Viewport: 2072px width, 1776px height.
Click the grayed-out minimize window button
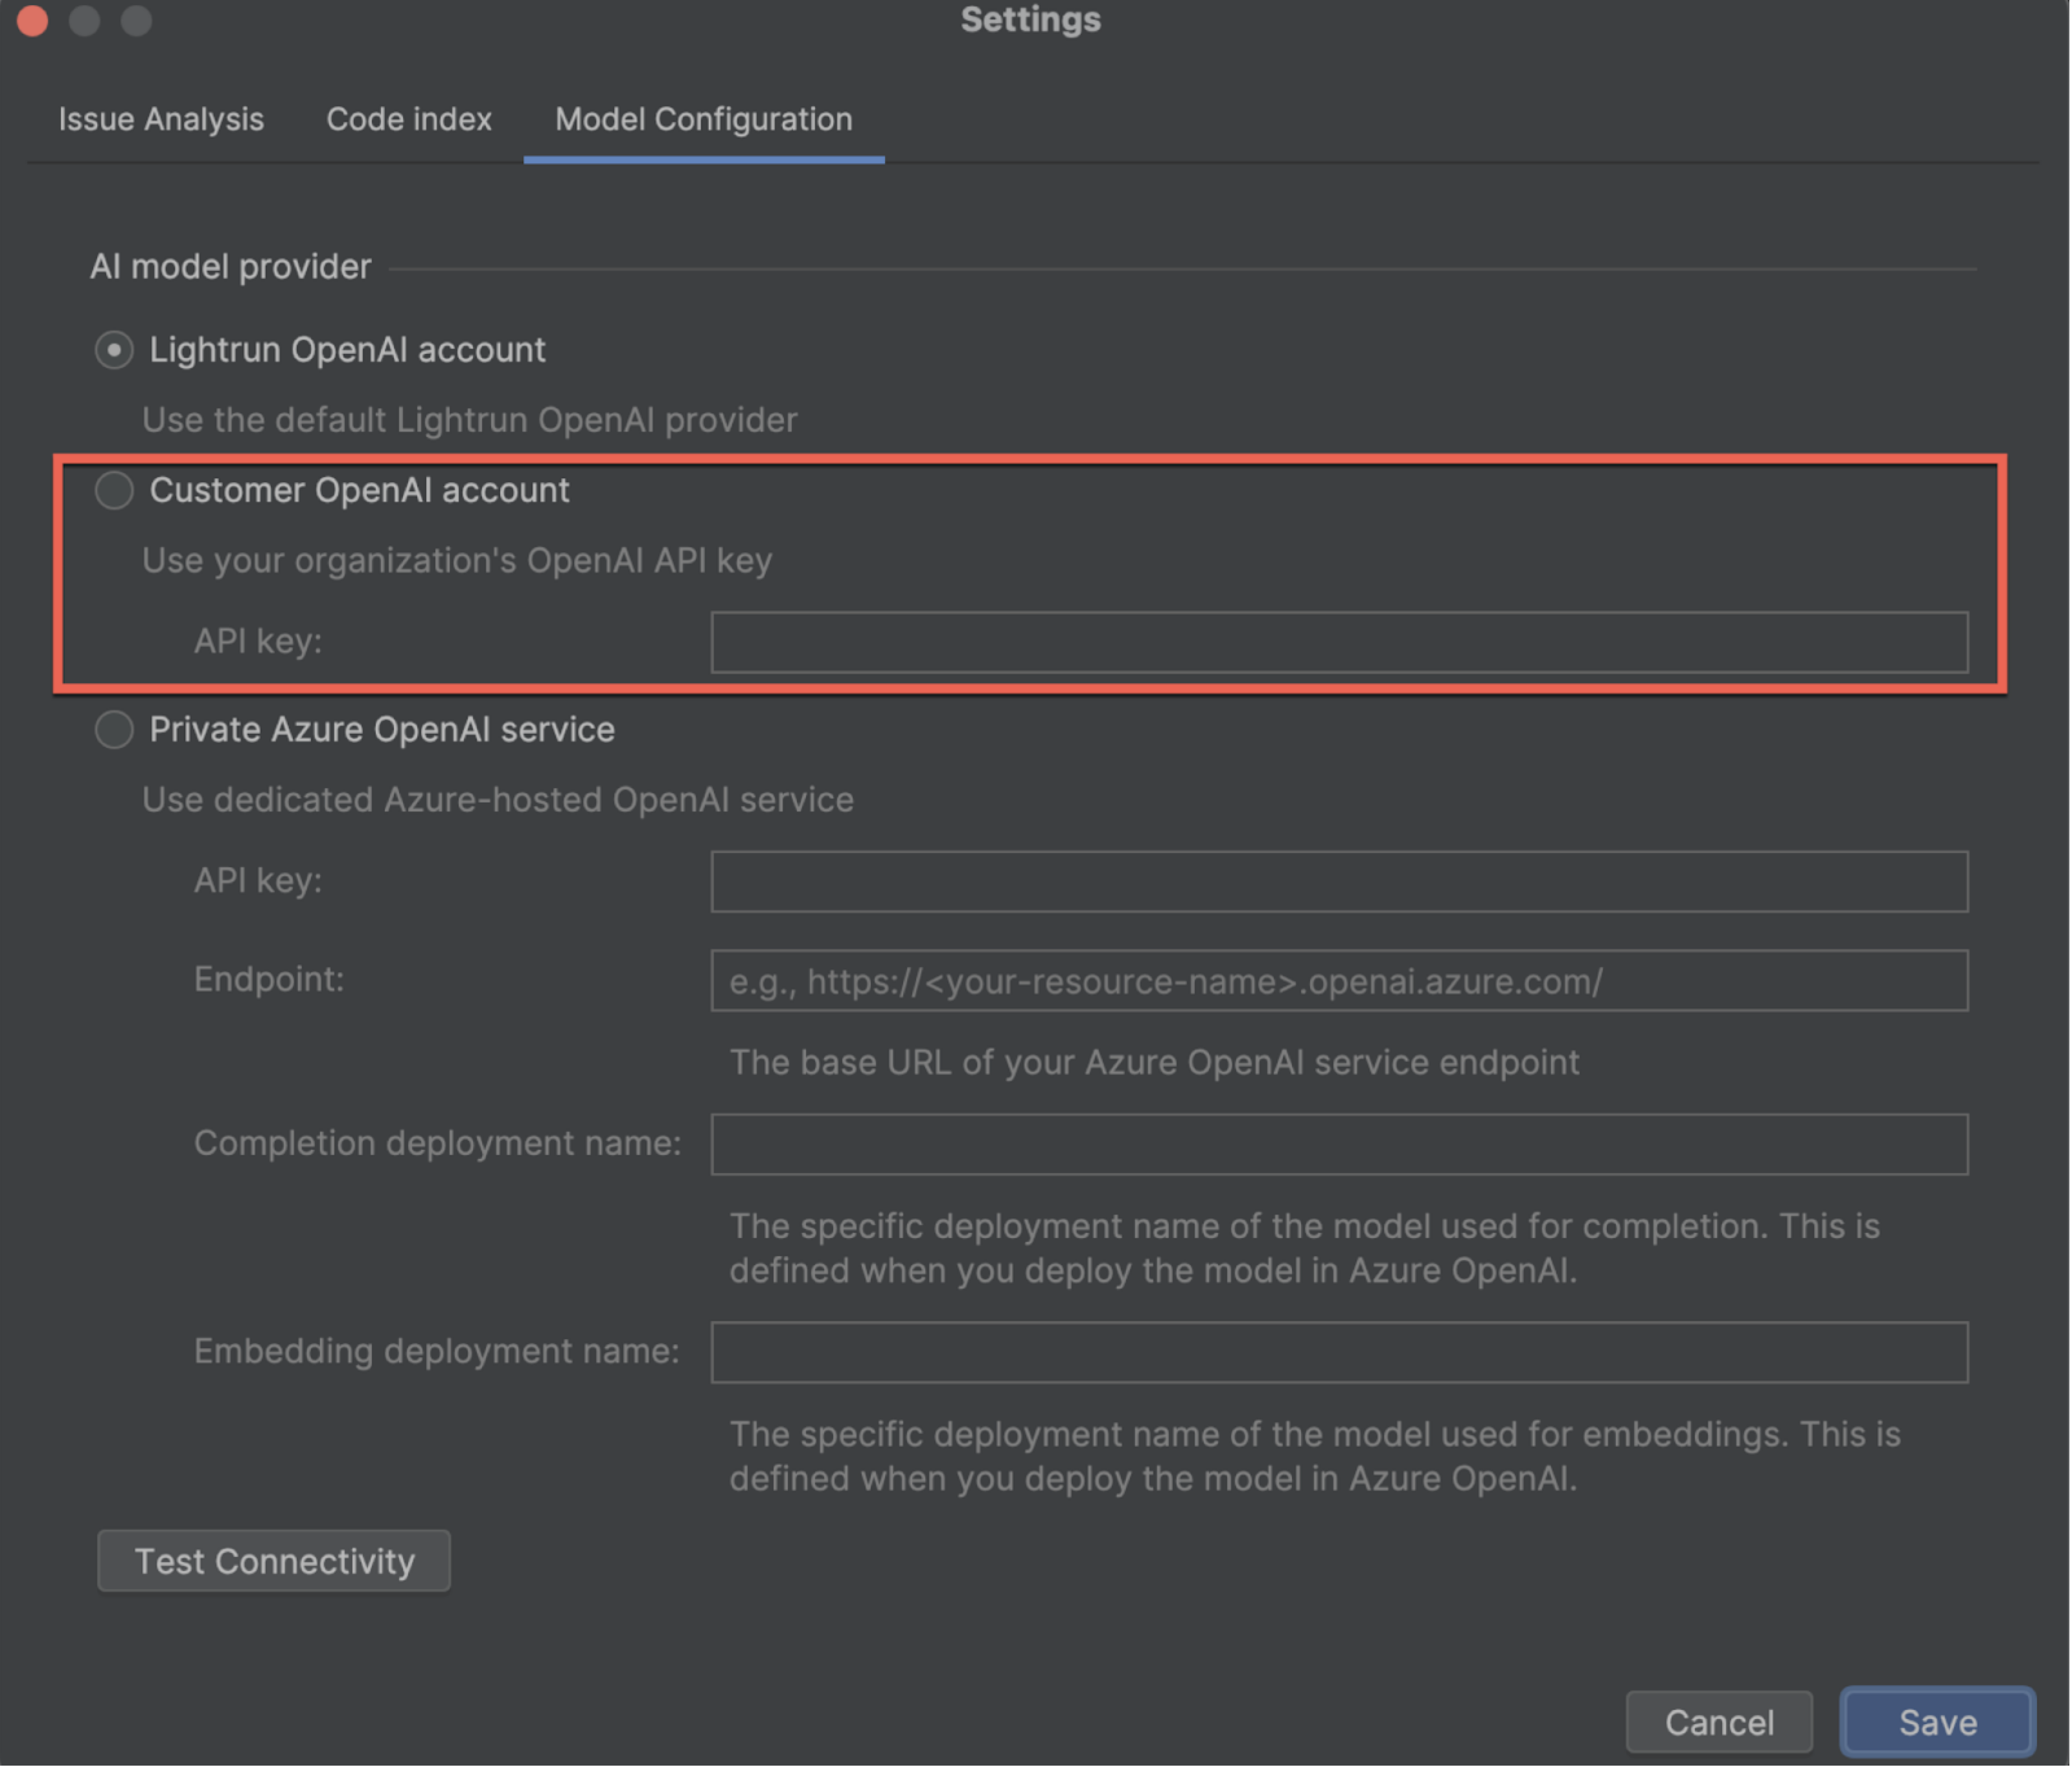point(85,20)
